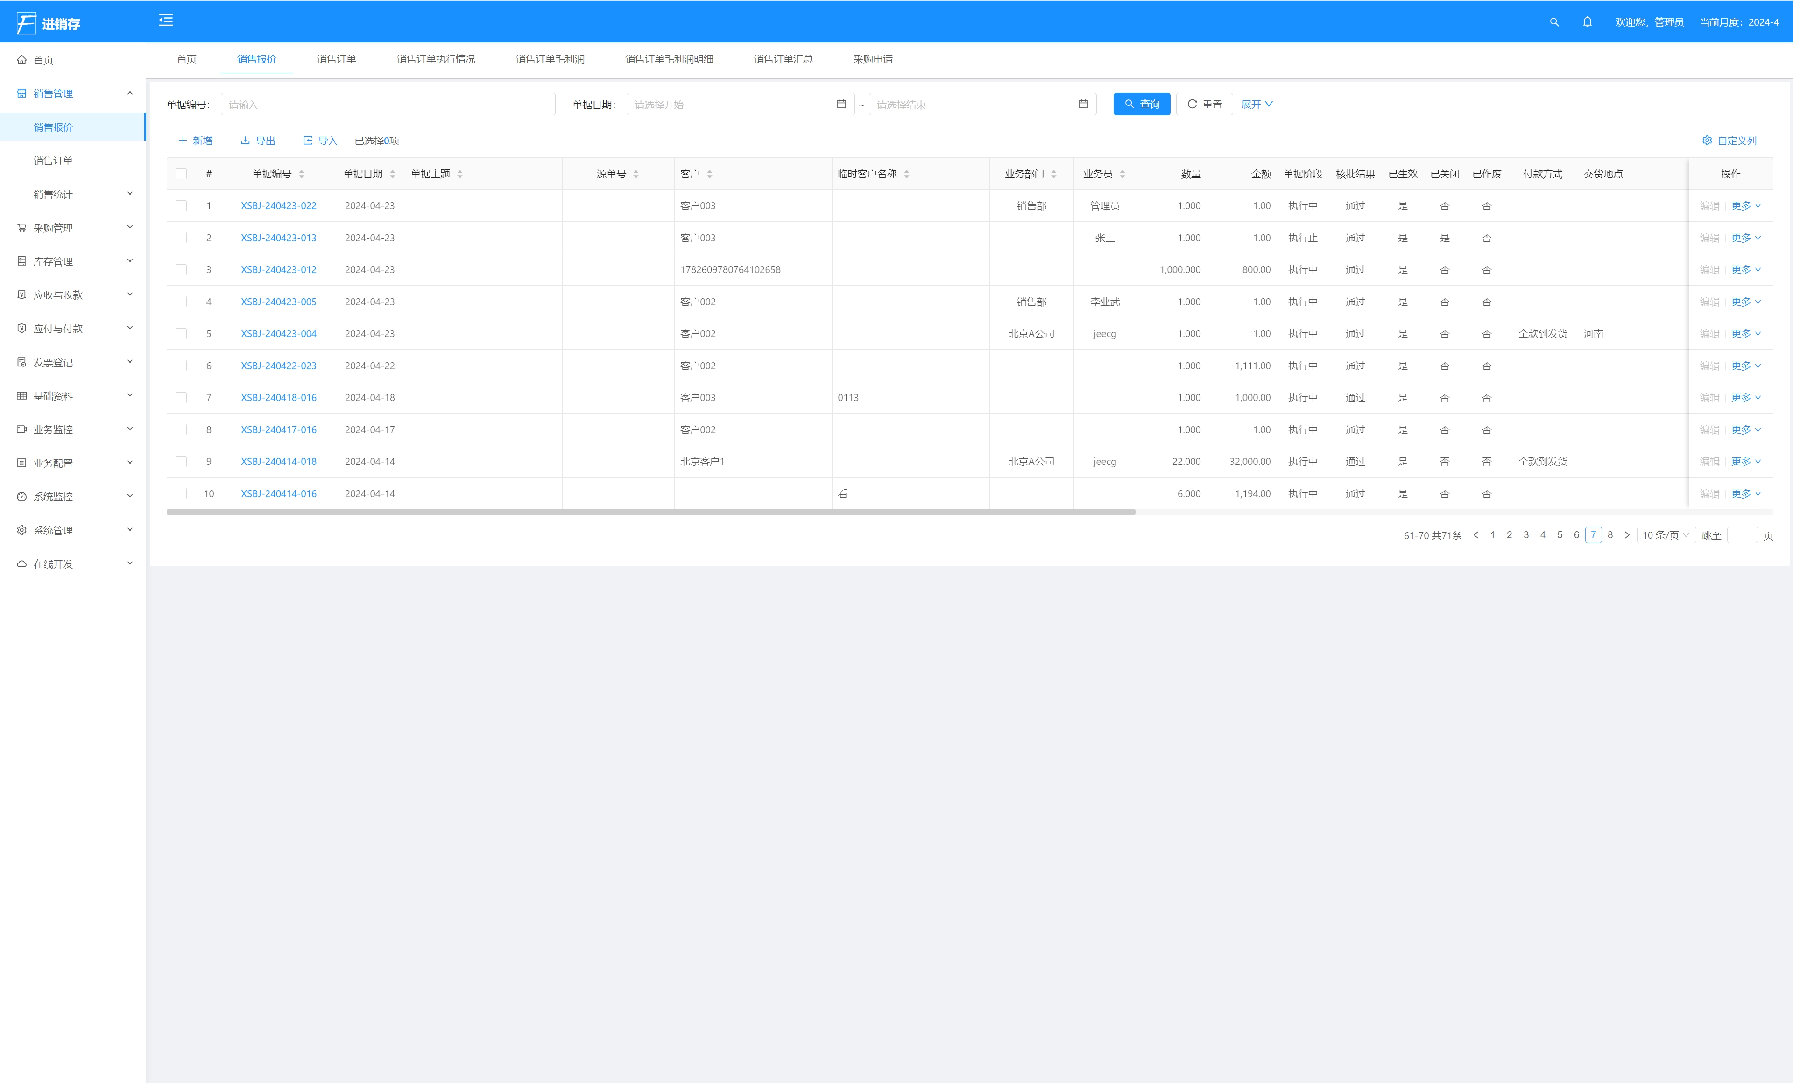Sort by 业务部门 column sorter
This screenshot has width=1793, height=1083.
(x=1054, y=174)
